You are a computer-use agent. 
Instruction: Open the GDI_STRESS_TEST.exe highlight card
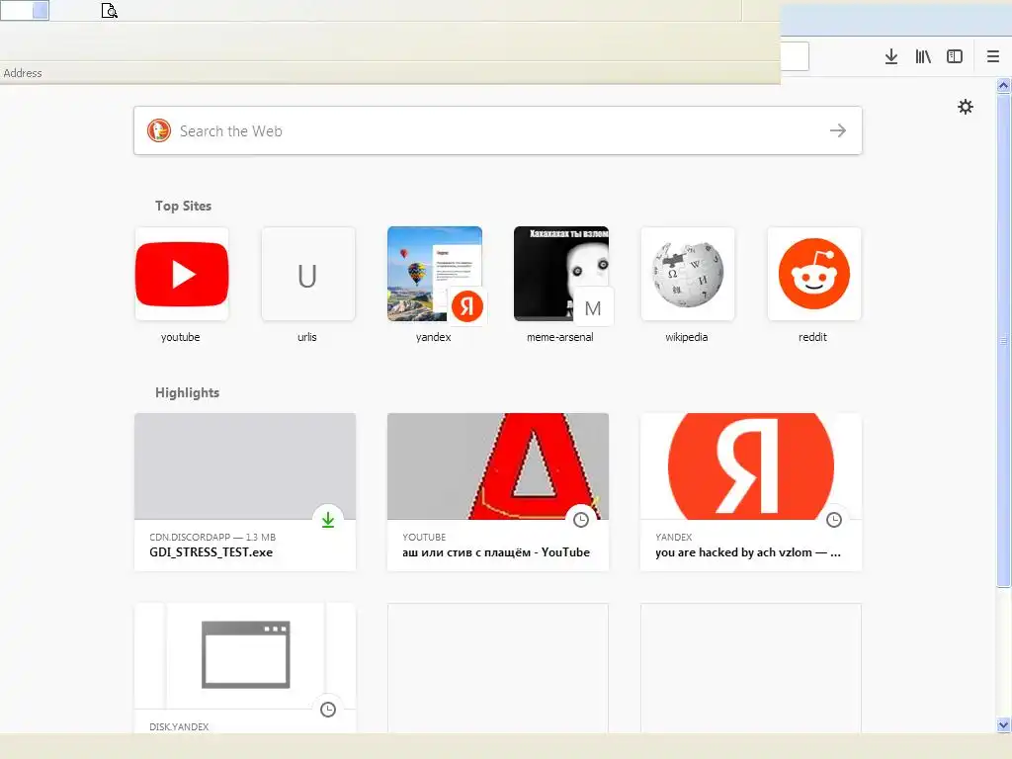(x=245, y=492)
